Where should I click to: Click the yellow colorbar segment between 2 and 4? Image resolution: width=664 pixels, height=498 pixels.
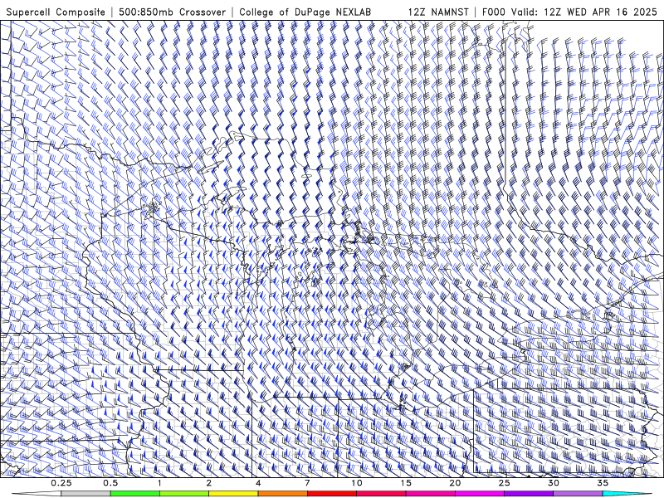click(233, 494)
